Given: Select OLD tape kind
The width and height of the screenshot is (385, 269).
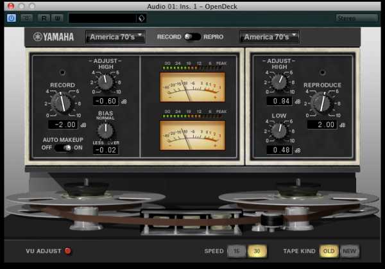Looking at the screenshot, I should [329, 251].
